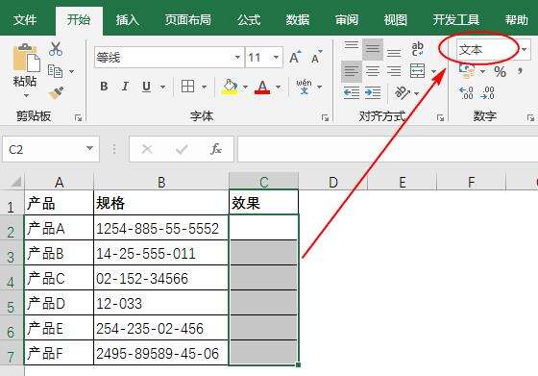Screen dimensions: 538x376
Task: Click the formula bar Enter checkmark
Action: click(182, 149)
